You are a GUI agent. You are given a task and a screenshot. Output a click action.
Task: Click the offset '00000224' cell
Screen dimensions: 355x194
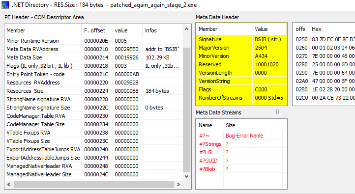(97, 91)
